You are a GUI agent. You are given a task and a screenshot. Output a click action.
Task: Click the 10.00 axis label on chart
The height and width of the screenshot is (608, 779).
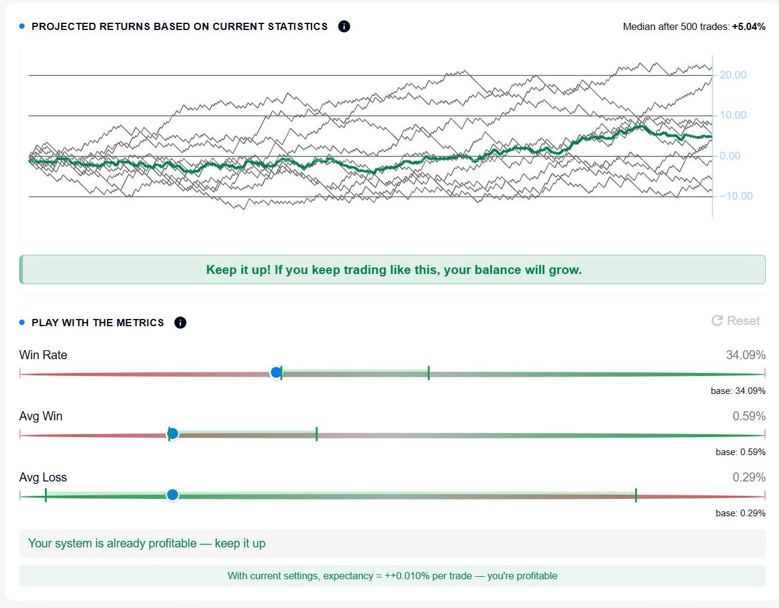[x=733, y=115]
